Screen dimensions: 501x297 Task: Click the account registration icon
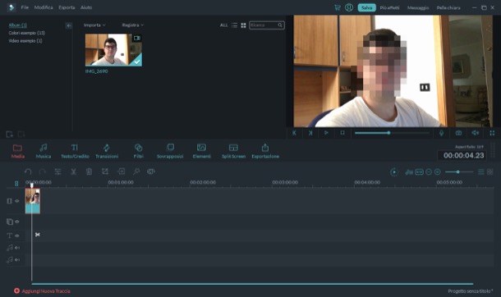[x=349, y=7]
